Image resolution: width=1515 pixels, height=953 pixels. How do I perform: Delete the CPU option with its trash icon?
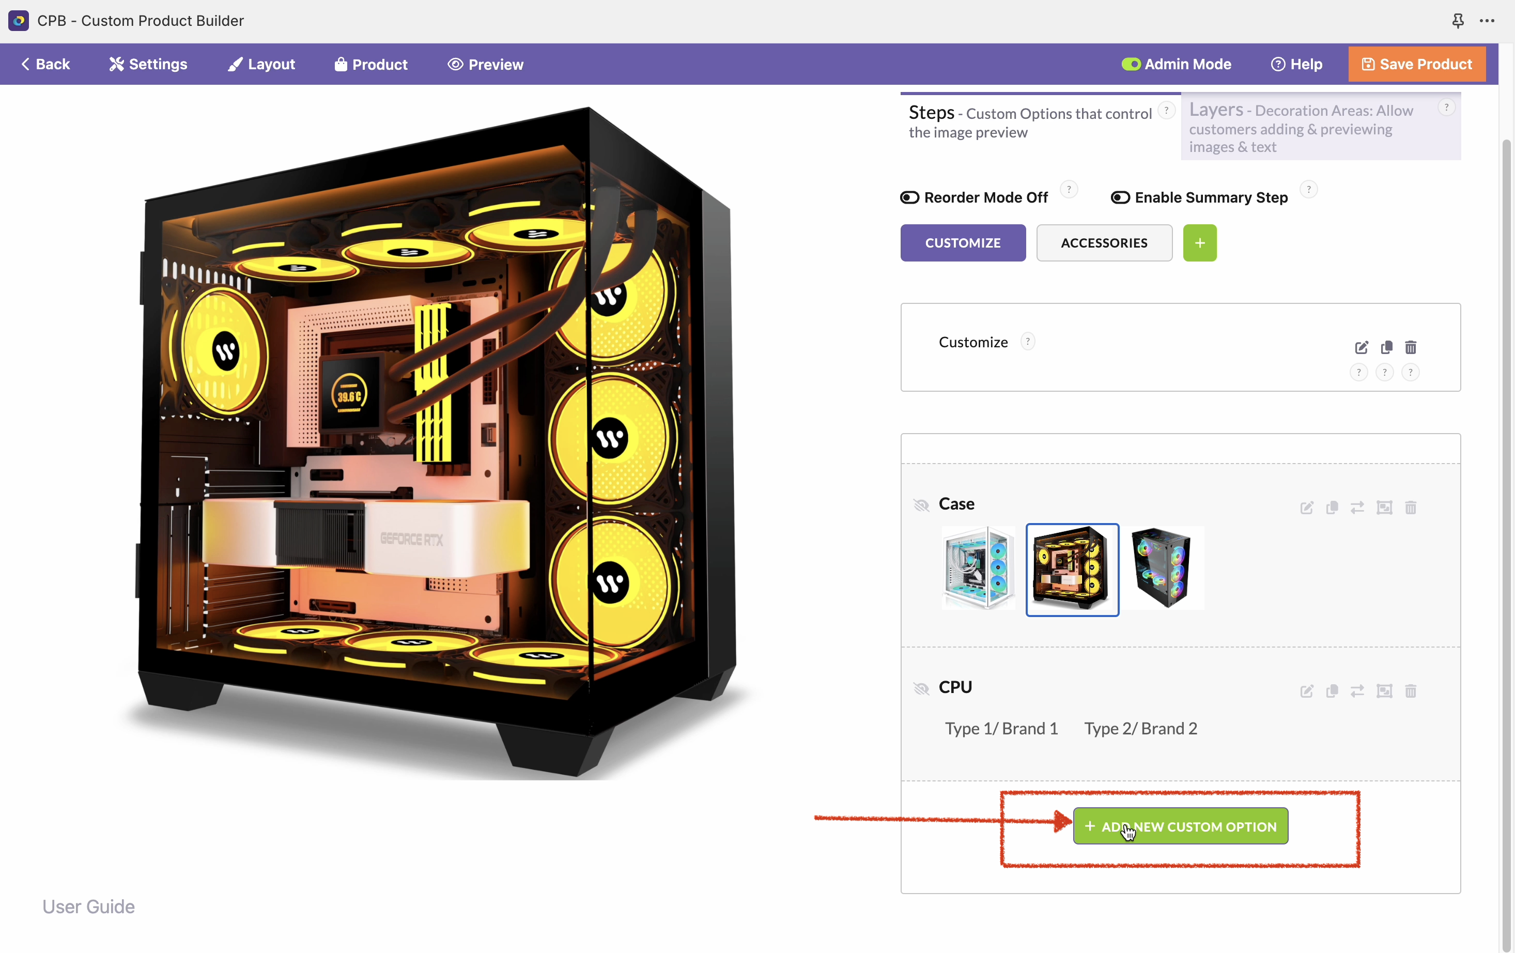[1411, 691]
